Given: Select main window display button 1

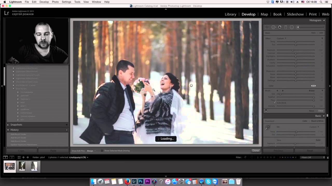Looking at the screenshot, I should point(5,157).
